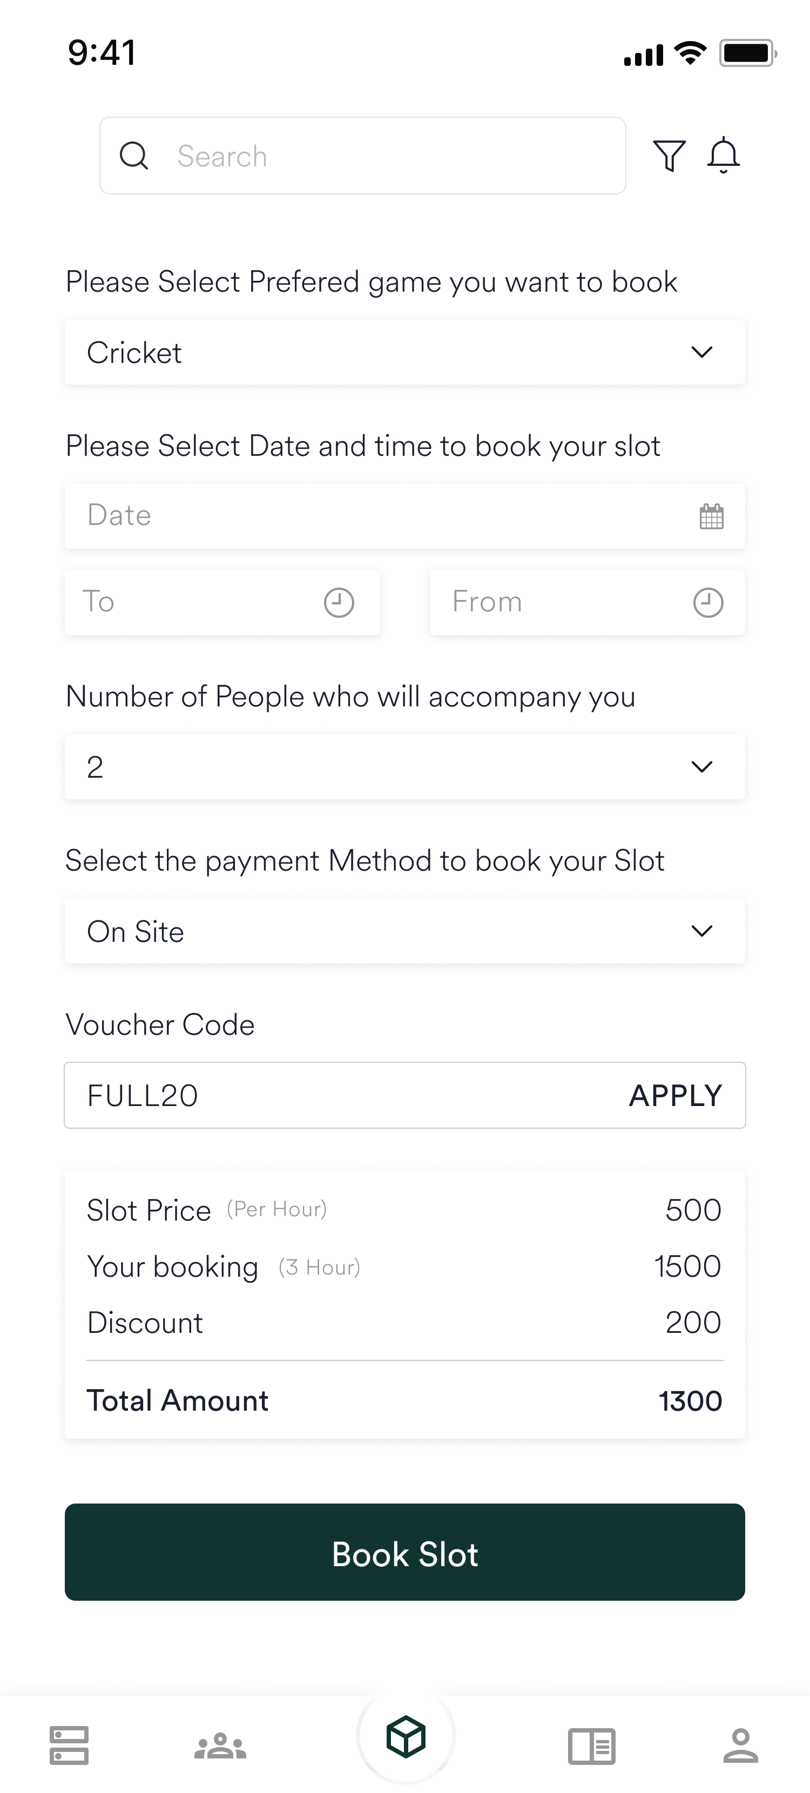Image resolution: width=810 pixels, height=1793 pixels.
Task: Tap the clock icon in To field
Action: tap(339, 603)
